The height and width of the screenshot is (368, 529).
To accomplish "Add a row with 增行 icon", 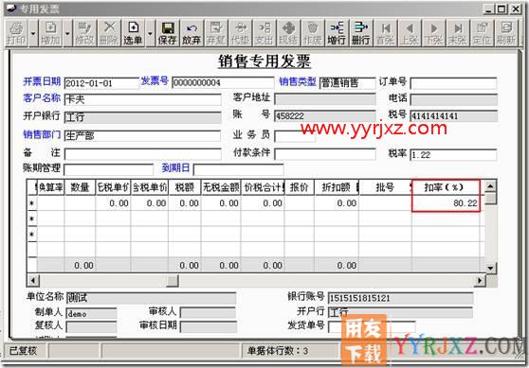I will tap(337, 33).
